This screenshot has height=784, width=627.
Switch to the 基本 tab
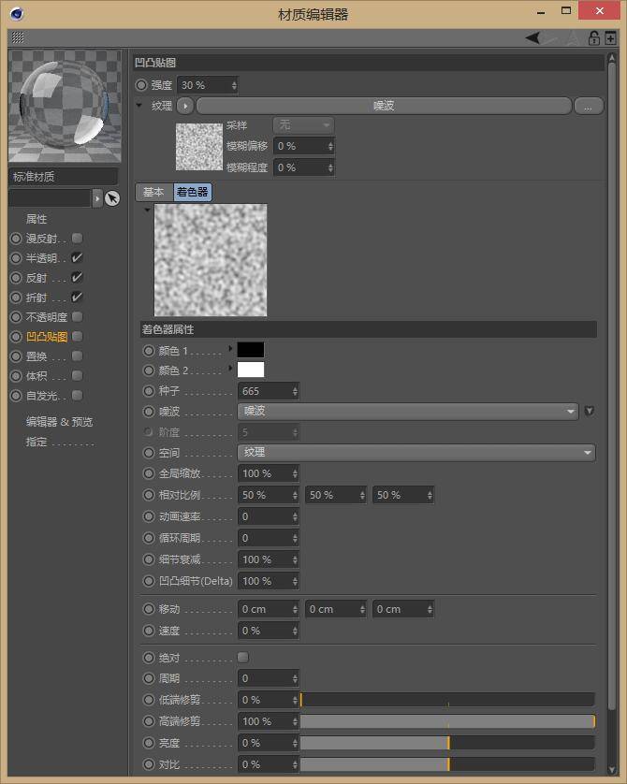[x=153, y=192]
